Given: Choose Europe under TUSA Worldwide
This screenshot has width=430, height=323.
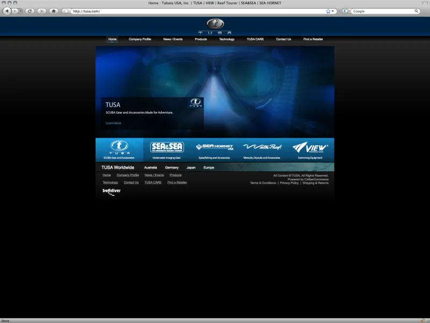Looking at the screenshot, I should (x=209, y=167).
